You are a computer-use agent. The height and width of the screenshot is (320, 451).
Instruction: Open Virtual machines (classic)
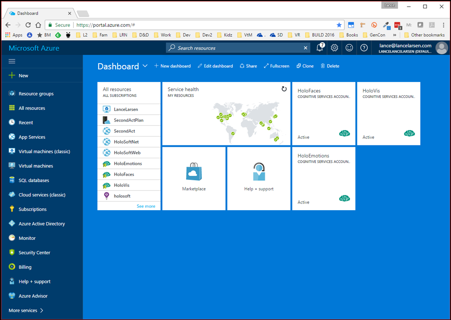coord(44,151)
